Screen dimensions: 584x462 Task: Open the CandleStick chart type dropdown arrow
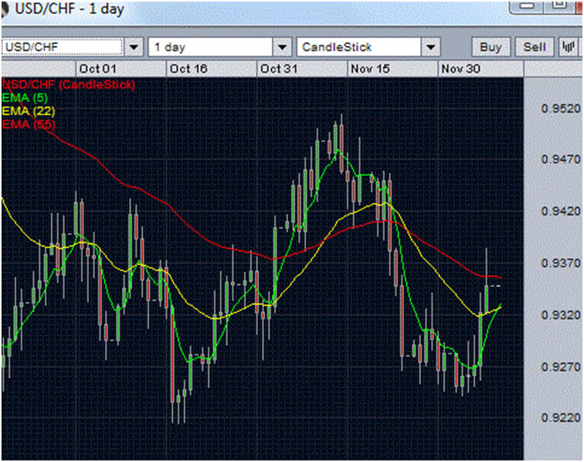click(430, 47)
